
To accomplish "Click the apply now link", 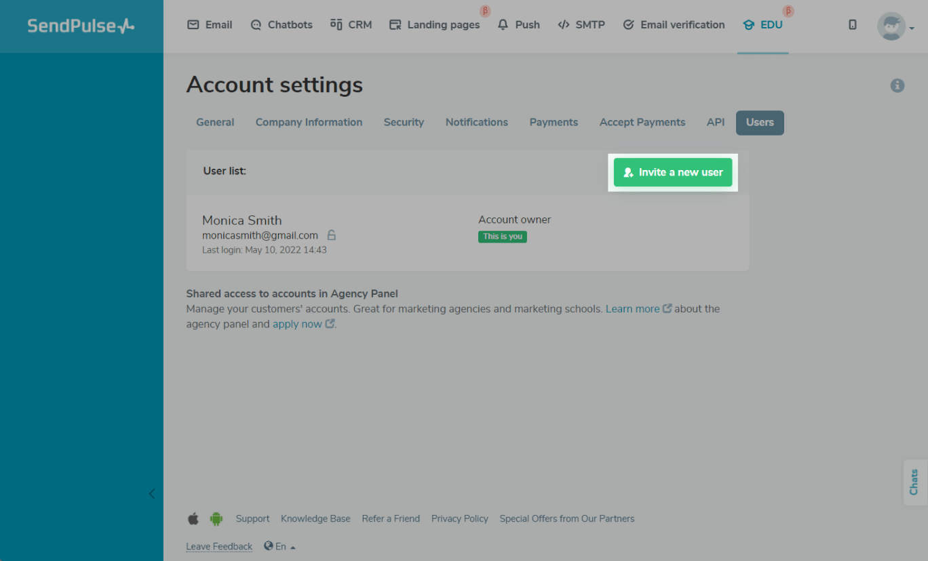I will click(297, 324).
